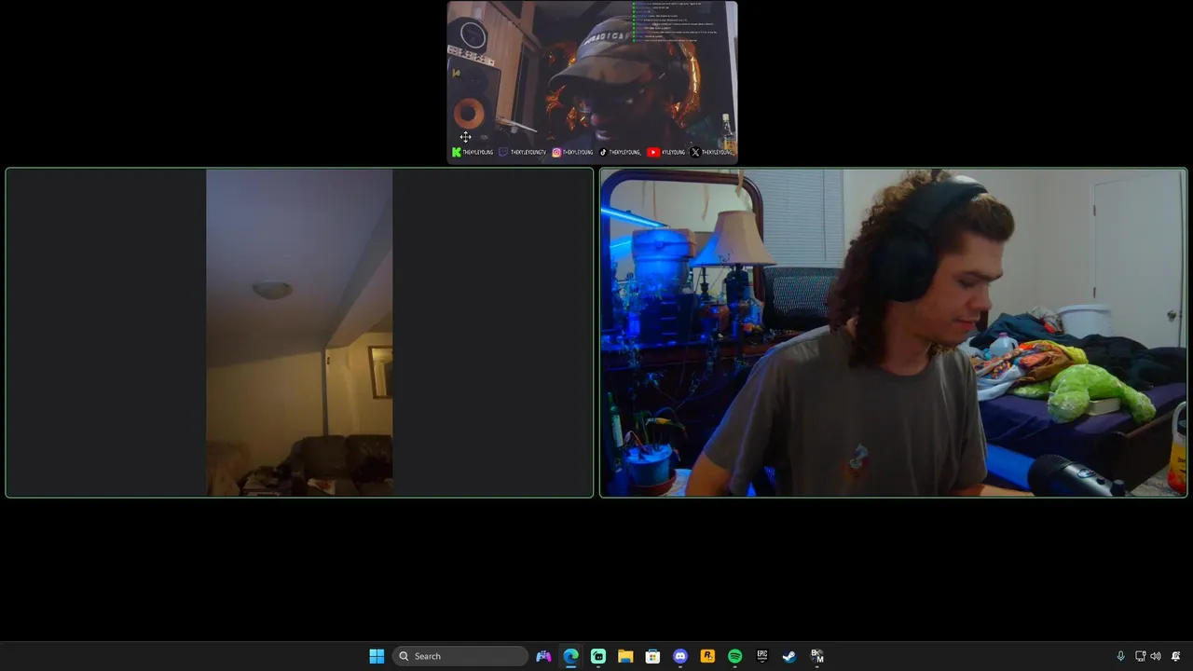Screen dimensions: 1193x671
Task: Select the video tile showing ceiling light
Action: tap(299, 333)
